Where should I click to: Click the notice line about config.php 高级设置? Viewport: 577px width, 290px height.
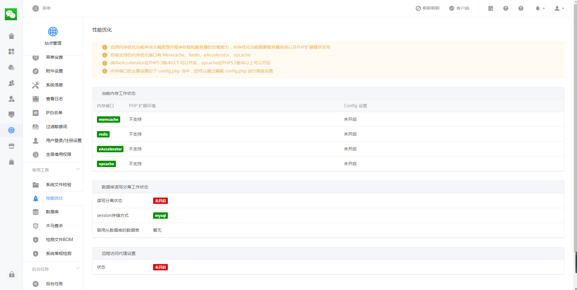point(192,71)
